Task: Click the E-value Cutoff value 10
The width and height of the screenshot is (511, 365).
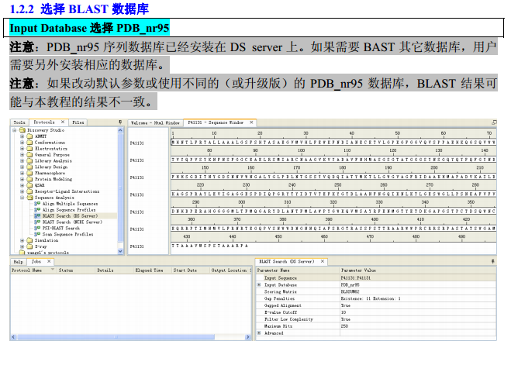Action: [344, 312]
